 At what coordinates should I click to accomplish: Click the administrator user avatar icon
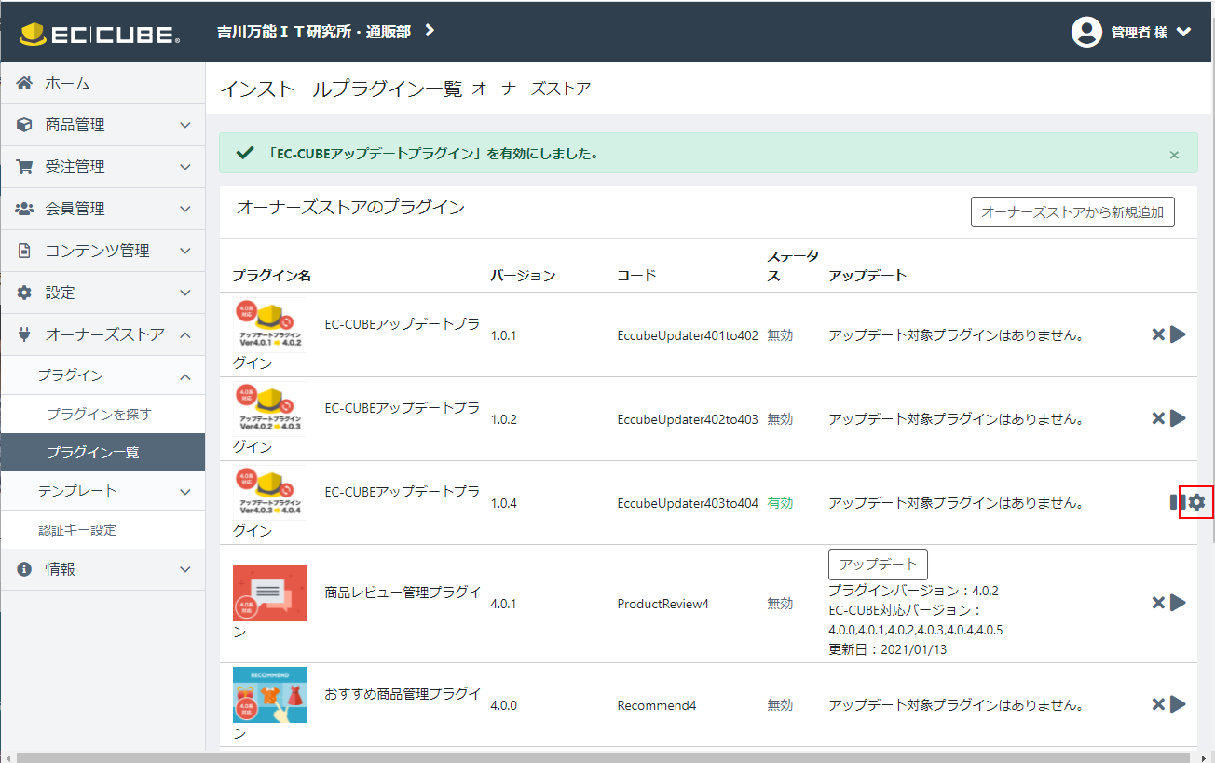1086,32
